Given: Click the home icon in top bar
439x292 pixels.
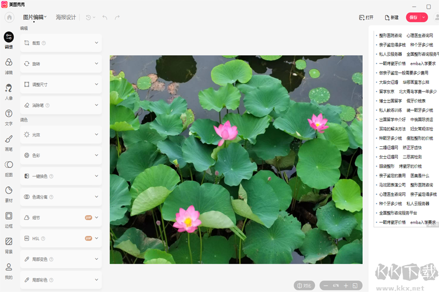Looking at the screenshot, I should point(9,18).
